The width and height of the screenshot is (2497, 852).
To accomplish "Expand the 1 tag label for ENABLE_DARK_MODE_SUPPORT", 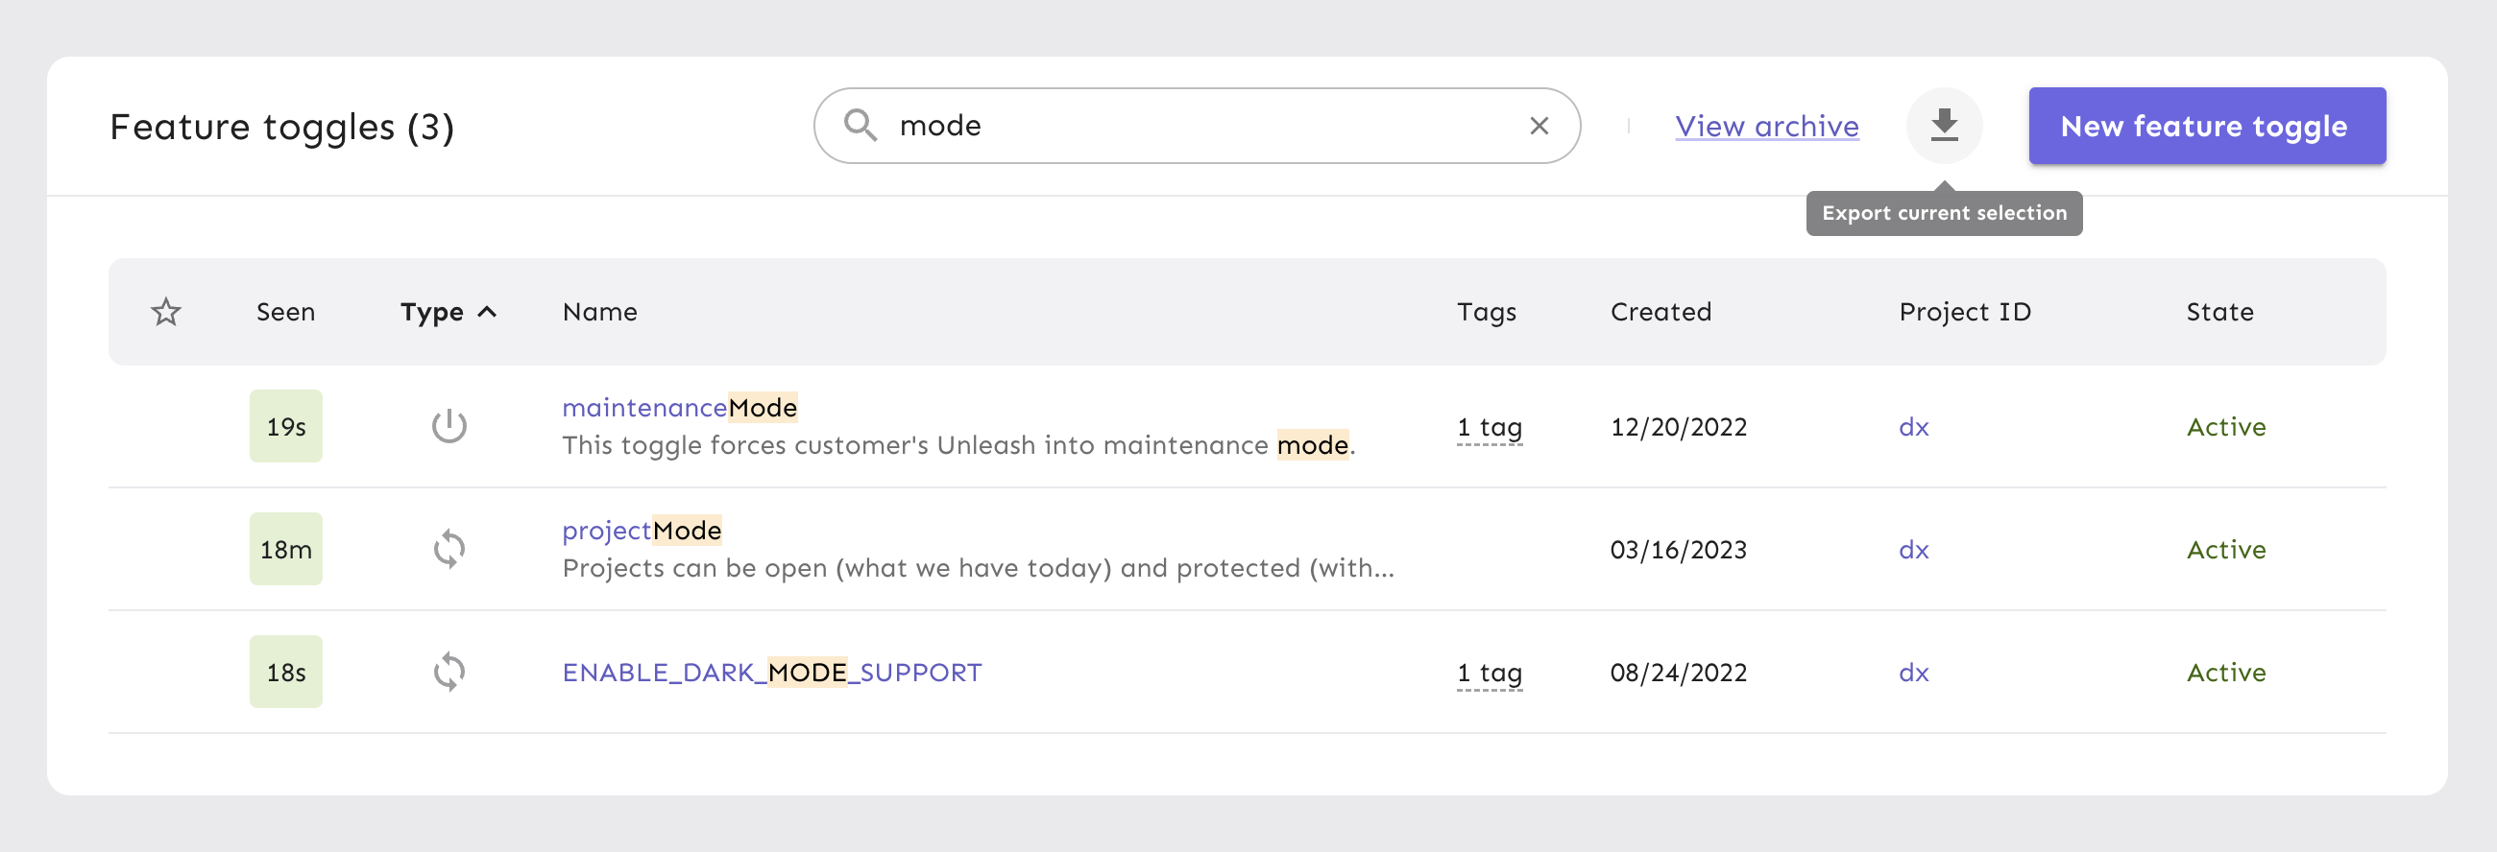I will tap(1488, 672).
